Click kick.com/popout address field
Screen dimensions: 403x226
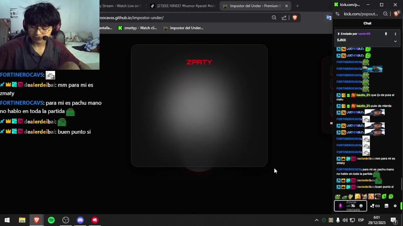(x=361, y=14)
